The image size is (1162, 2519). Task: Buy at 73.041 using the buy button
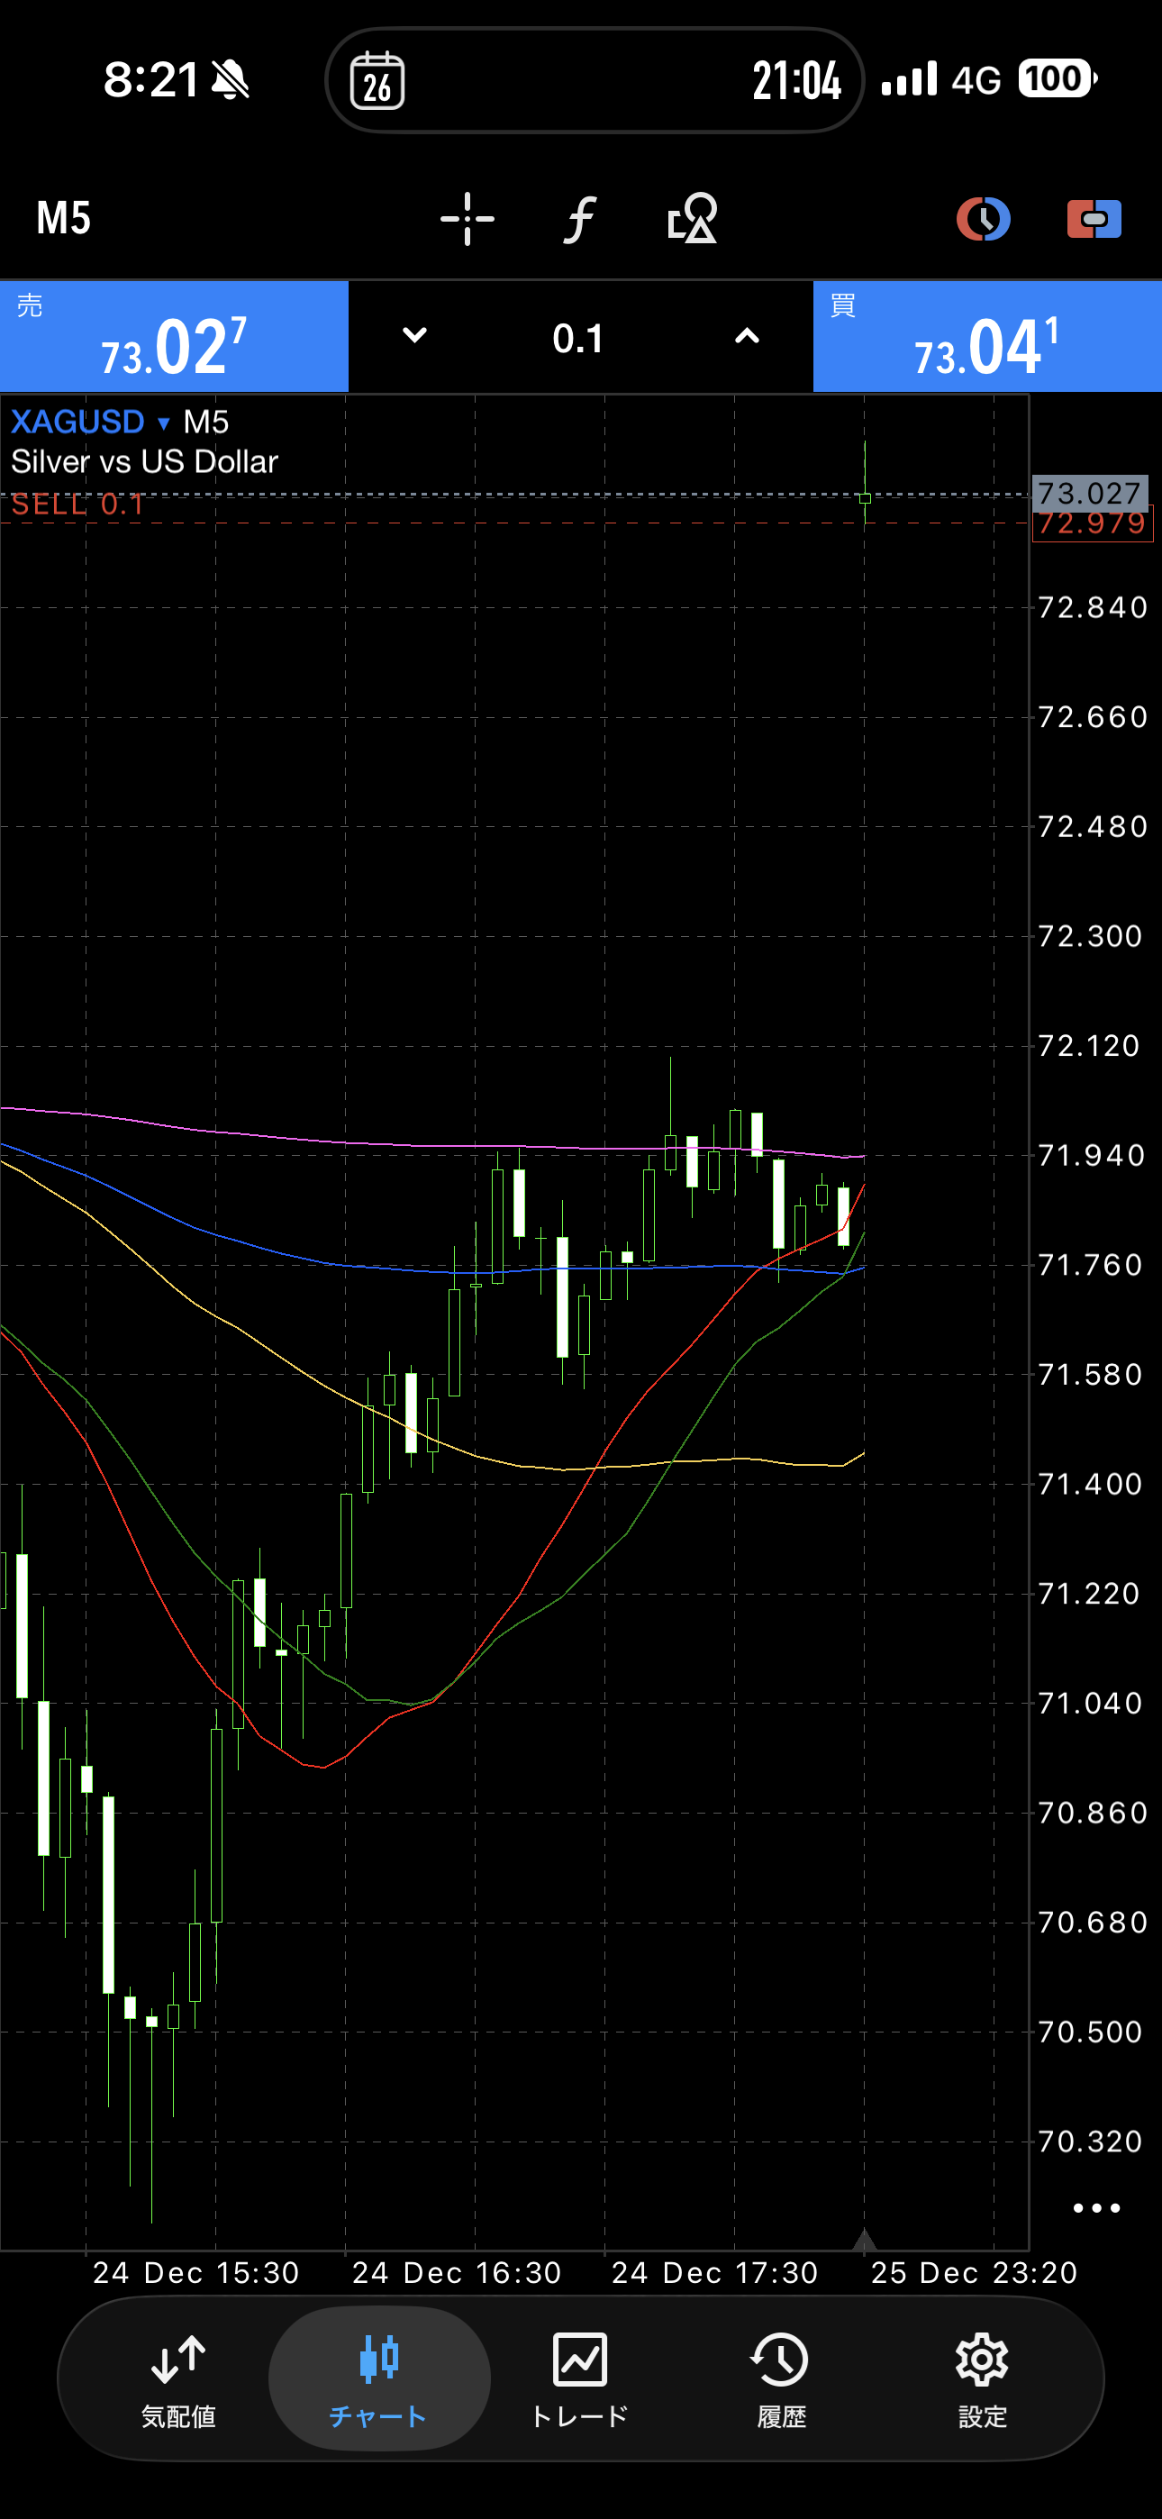click(987, 337)
